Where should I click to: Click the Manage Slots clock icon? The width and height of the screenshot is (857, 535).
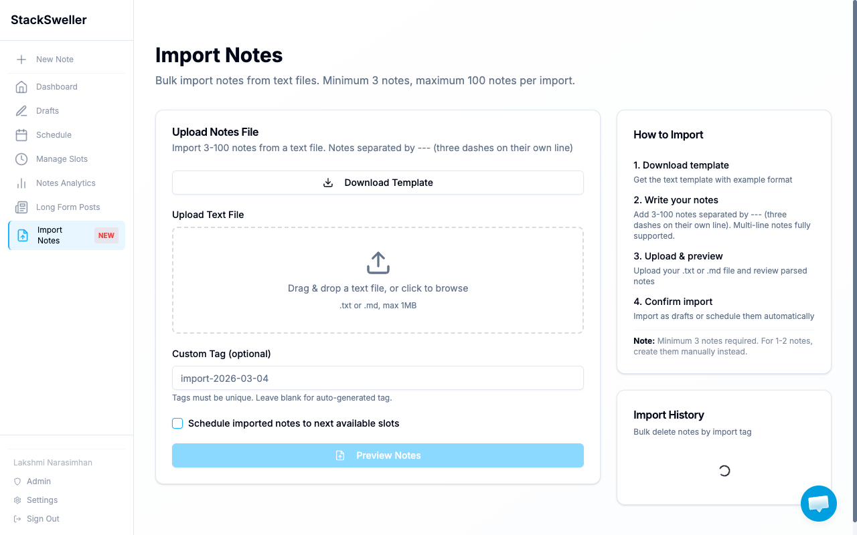click(21, 158)
